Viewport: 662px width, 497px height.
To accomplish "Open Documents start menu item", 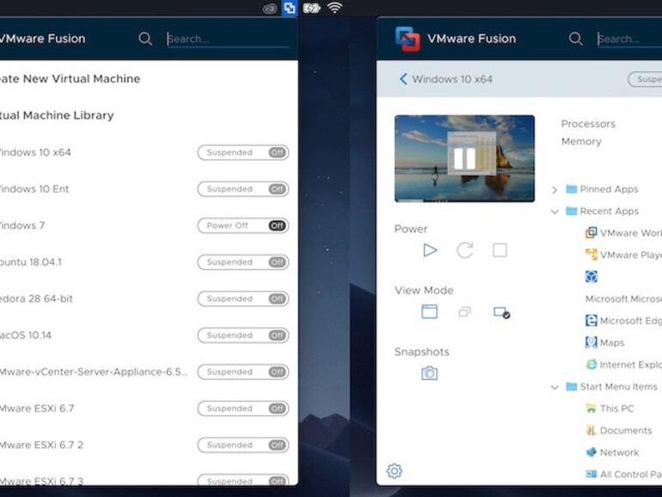I will [619, 430].
